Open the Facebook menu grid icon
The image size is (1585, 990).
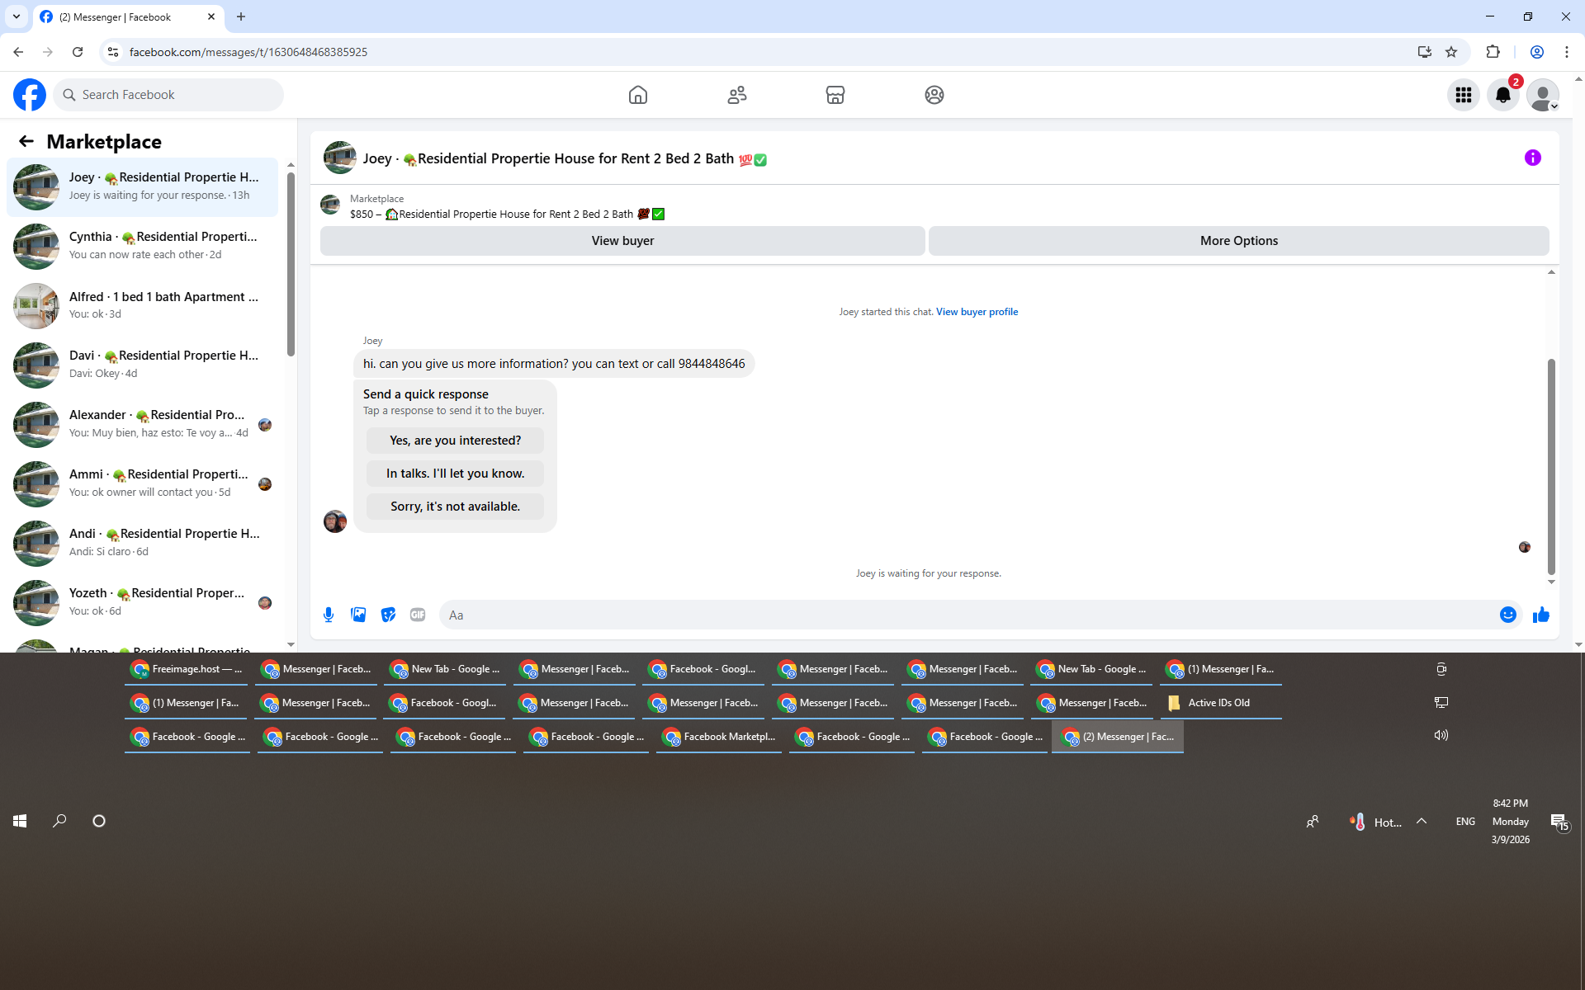(1463, 95)
